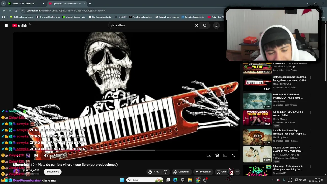Open options for 'PIKETE CARO - SINAKA' video
The image size is (327, 184).
point(310,148)
